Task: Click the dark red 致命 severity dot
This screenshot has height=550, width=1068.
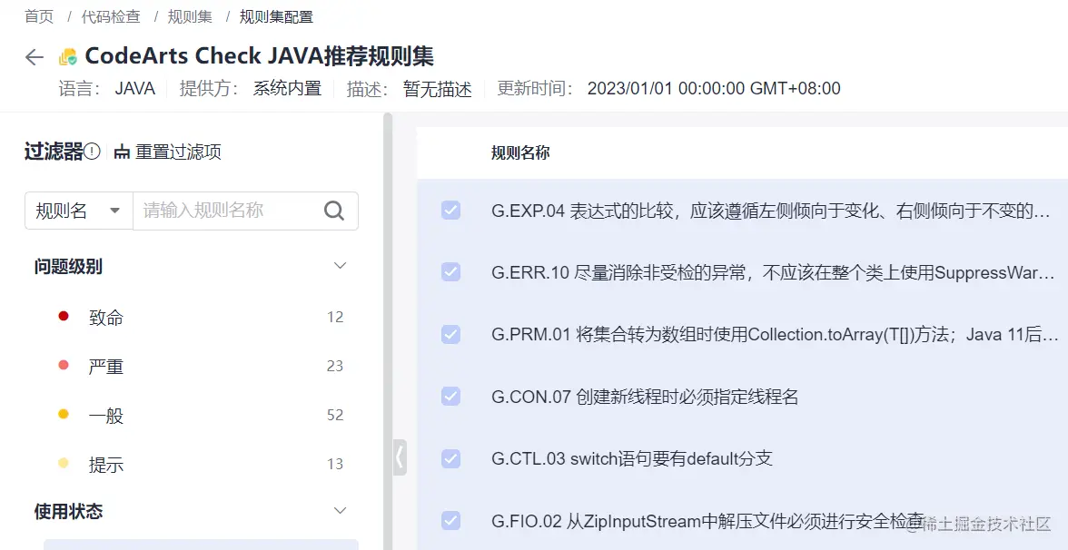Action: (64, 316)
